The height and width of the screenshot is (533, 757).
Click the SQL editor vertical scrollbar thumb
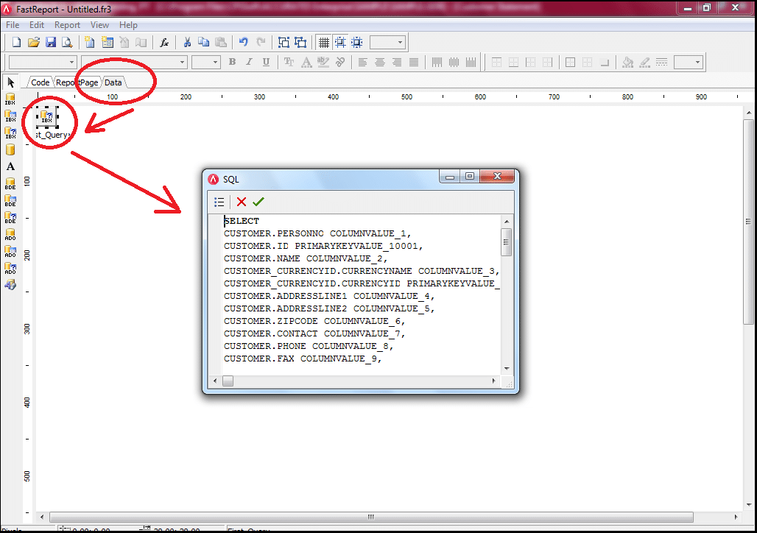[506, 241]
